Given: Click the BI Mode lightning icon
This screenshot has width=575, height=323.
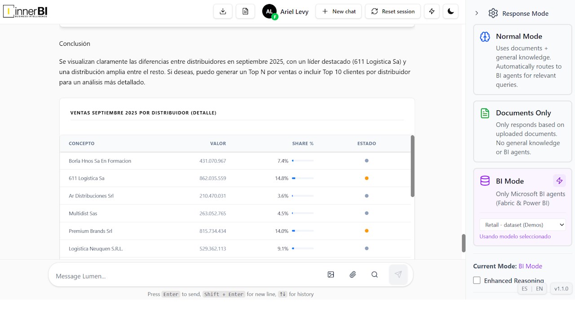Looking at the screenshot, I should coord(559,181).
